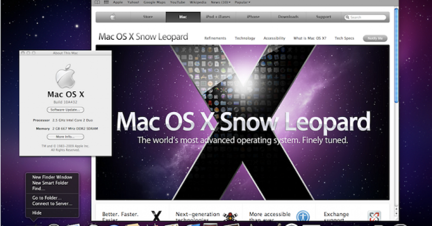Click the Apple logo in About This Mac

click(x=65, y=76)
